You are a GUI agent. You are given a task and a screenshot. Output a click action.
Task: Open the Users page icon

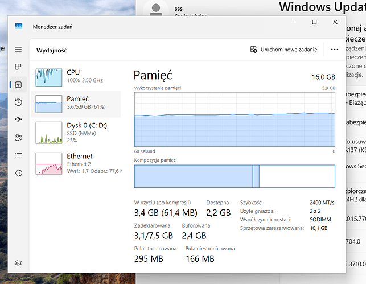[18, 137]
